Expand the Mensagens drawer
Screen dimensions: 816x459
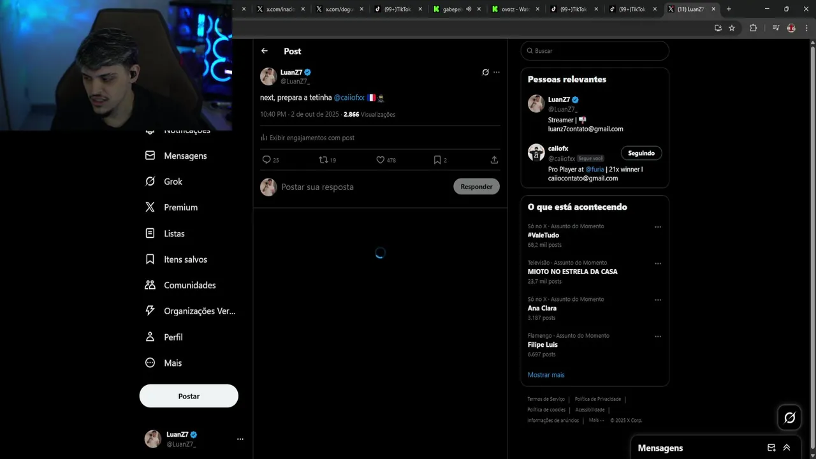[787, 448]
